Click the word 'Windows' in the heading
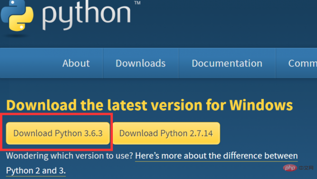Image resolution: width=317 pixels, height=179 pixels. pyautogui.click(x=261, y=105)
